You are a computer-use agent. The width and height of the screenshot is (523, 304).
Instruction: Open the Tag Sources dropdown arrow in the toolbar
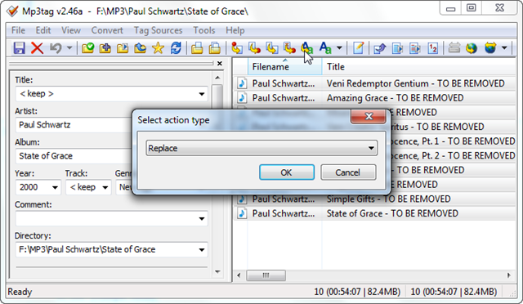click(x=504, y=48)
